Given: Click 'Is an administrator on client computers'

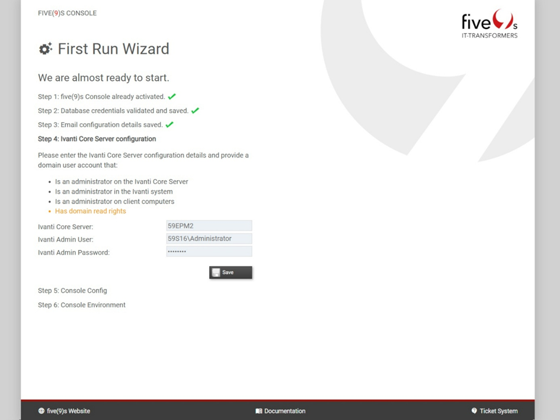Looking at the screenshot, I should pyautogui.click(x=114, y=201).
